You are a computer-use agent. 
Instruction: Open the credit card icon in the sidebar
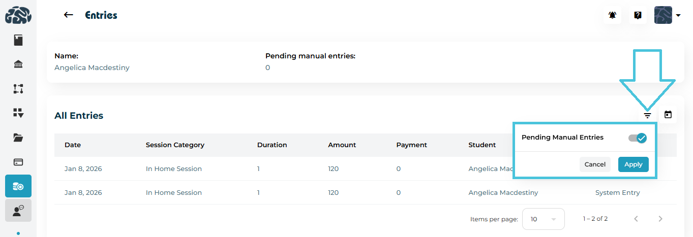(x=18, y=162)
